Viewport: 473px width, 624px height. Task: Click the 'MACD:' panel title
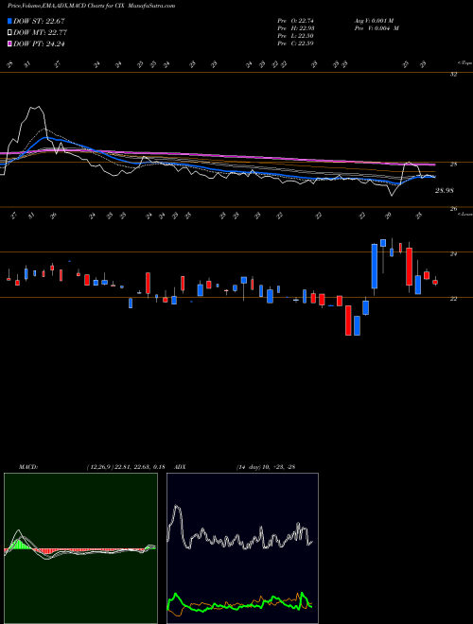[28, 467]
